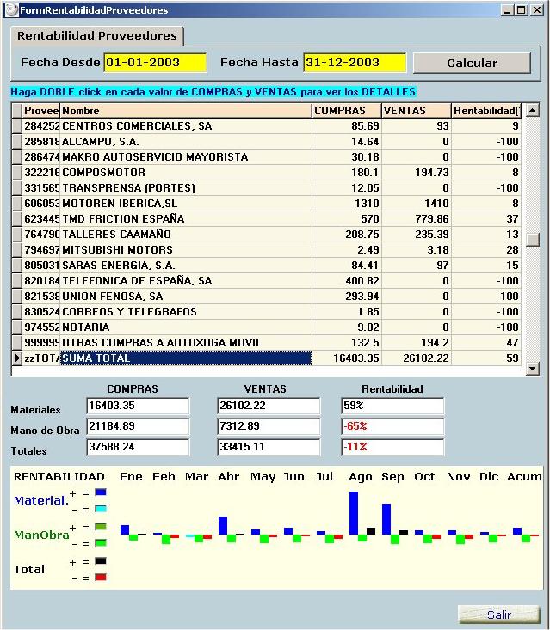
Task: Click the Rentabilidad column header
Action: click(x=486, y=111)
